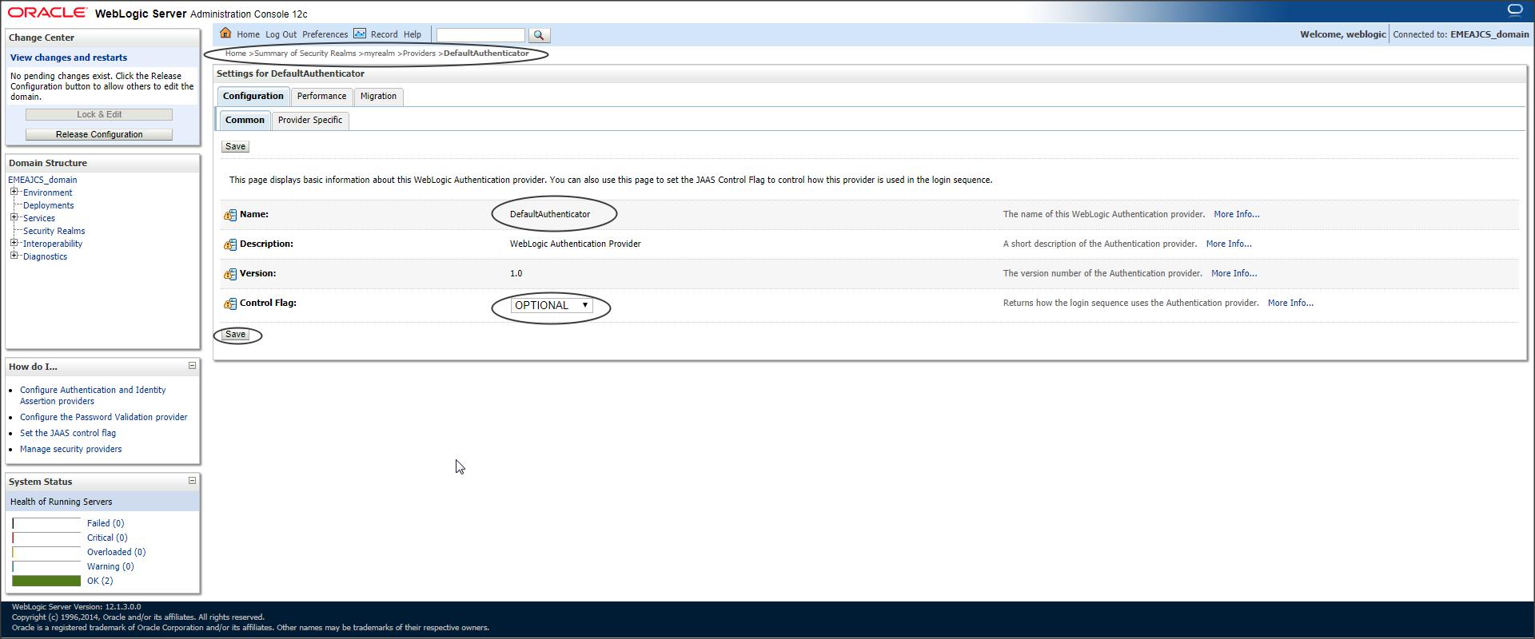Viewport: 1535px width, 639px height.
Task: Click OK (2) server status link
Action: (100, 581)
